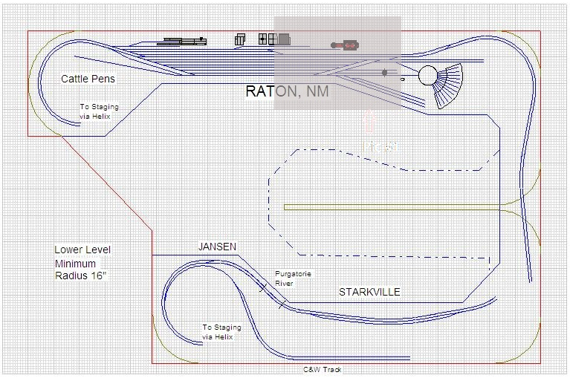Select the C&W Track label at bottom

point(322,370)
